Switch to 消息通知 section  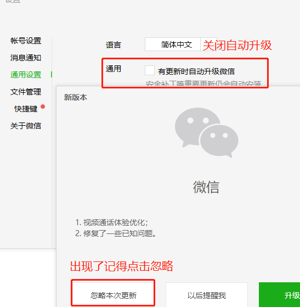[x=26, y=58]
